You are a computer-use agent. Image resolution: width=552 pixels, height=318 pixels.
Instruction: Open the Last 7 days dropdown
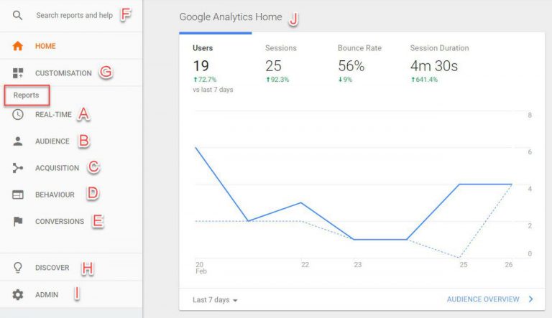pos(215,299)
